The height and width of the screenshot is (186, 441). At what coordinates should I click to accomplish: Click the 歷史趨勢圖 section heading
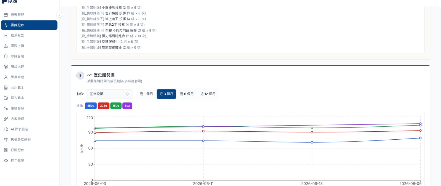pyautogui.click(x=104, y=75)
